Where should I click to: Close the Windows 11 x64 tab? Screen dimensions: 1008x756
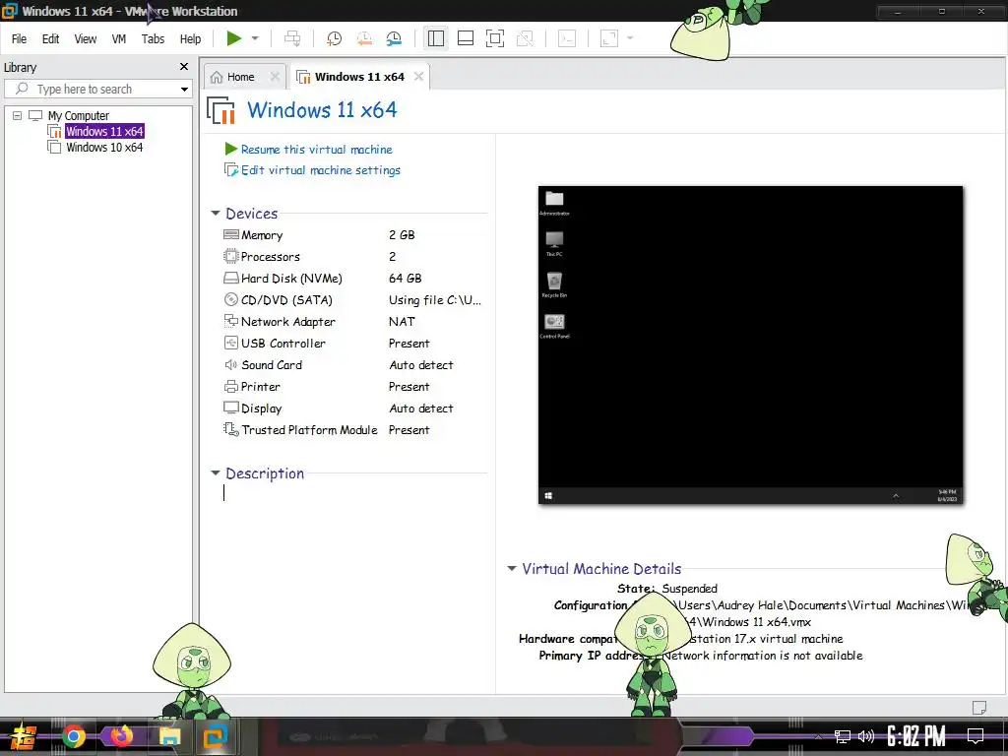pos(419,77)
